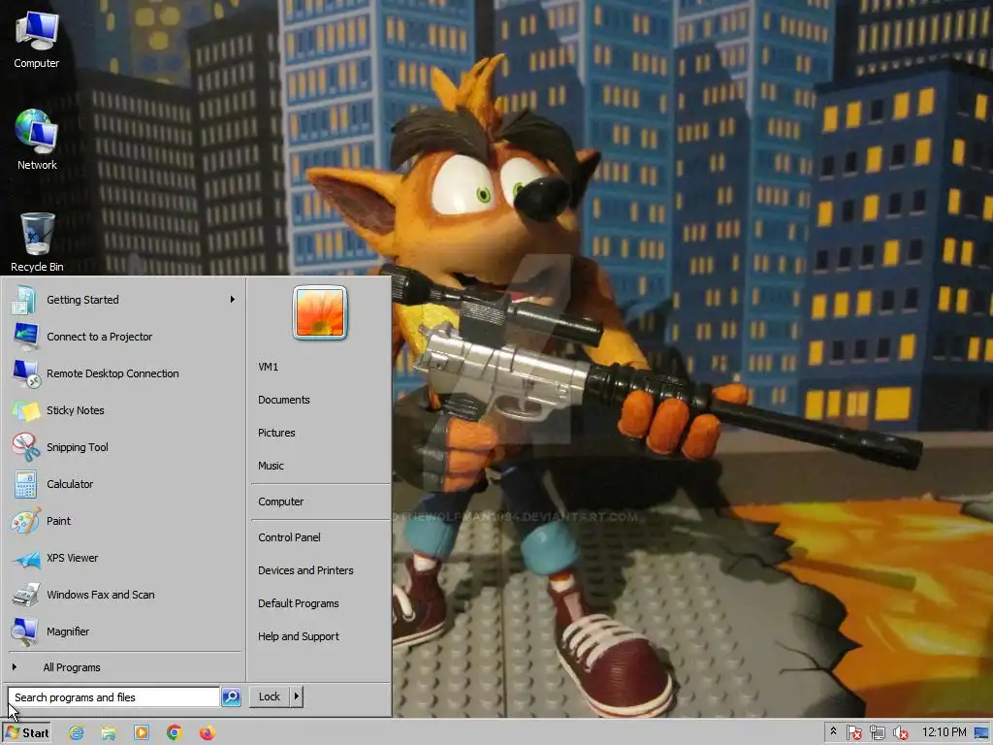Focus the Search programs and files field
Viewport: 993px width, 745px height.
(113, 696)
